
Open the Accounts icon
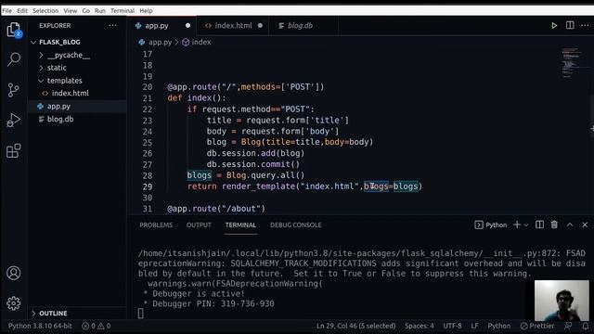14,273
